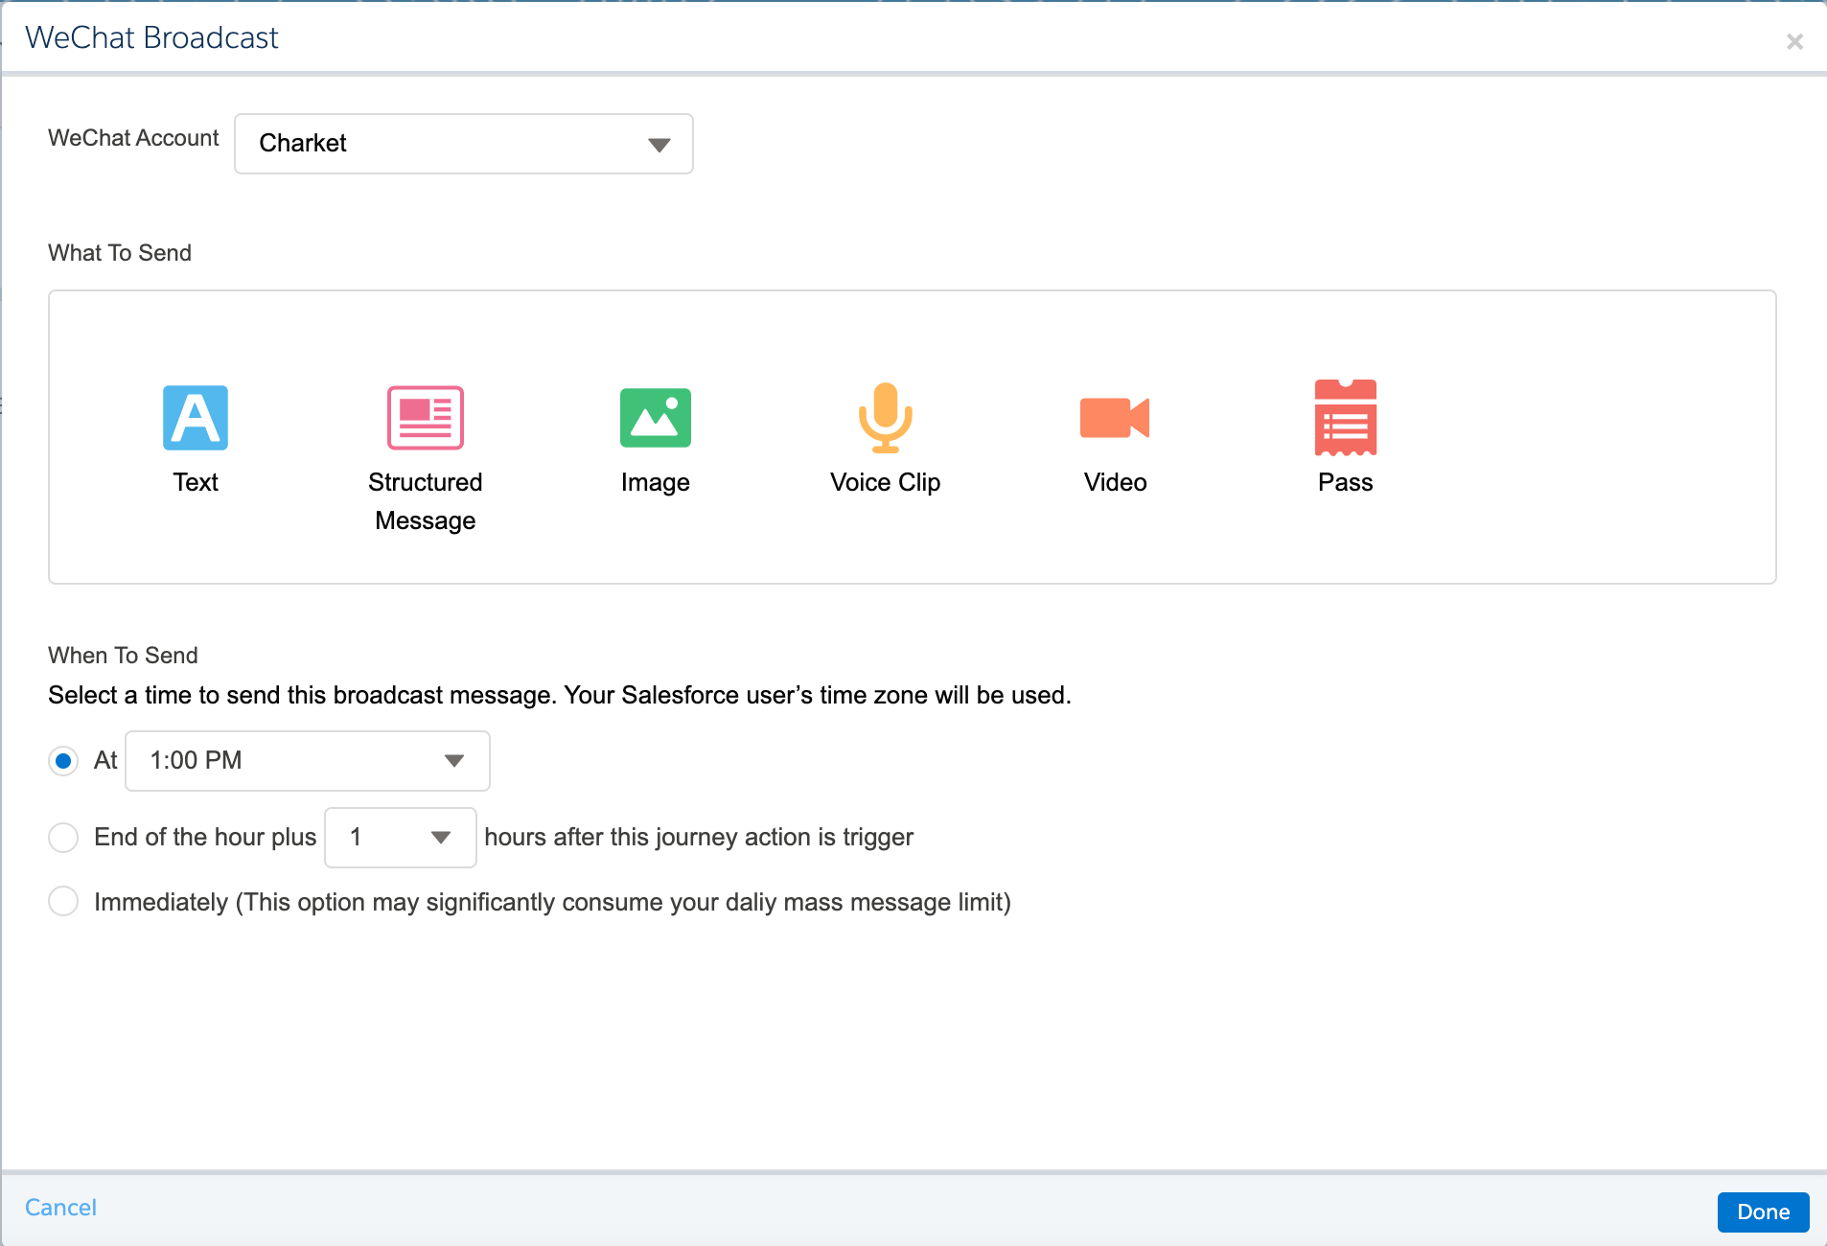Viewport: 1827px width, 1246px height.
Task: Choose the Immediately radio button
Action: pos(63,902)
